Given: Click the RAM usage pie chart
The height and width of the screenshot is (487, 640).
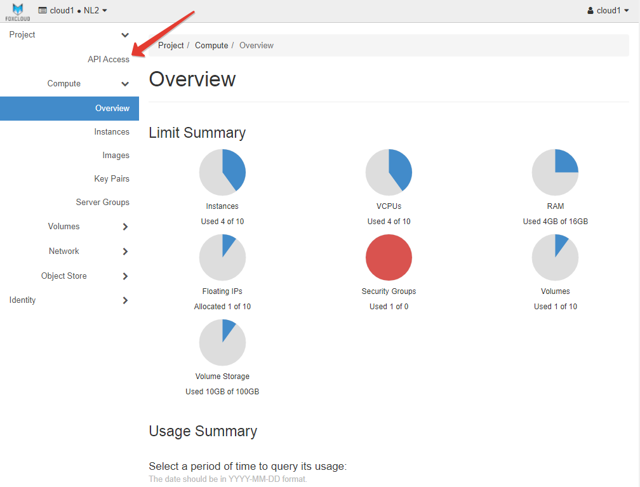Looking at the screenshot, I should 554,172.
